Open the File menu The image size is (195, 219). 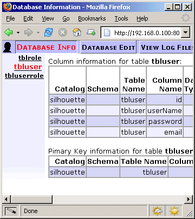pos(10,18)
